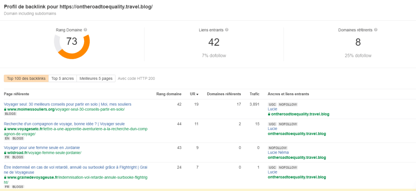Click the Trafic column header
Viewport: 416px width, 191px height.
point(255,94)
